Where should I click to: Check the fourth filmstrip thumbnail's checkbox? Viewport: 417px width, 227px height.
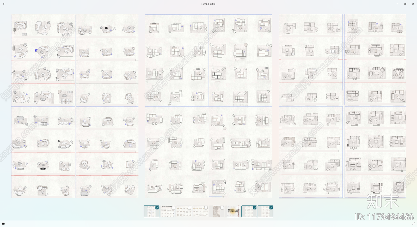(x=206, y=208)
